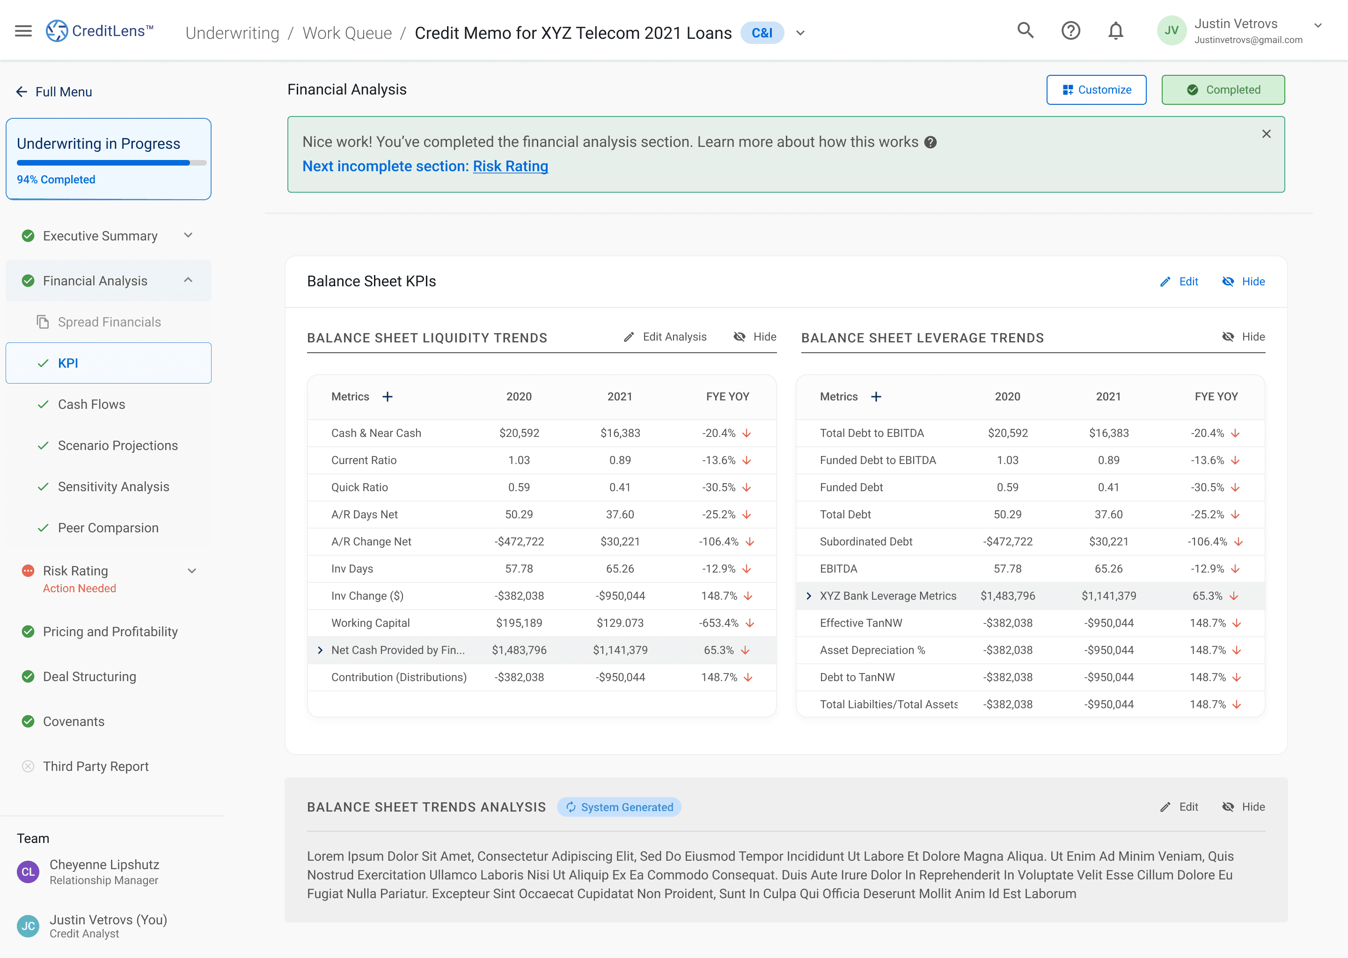Add a metric to the leverage trends table
The height and width of the screenshot is (958, 1348).
click(x=876, y=397)
